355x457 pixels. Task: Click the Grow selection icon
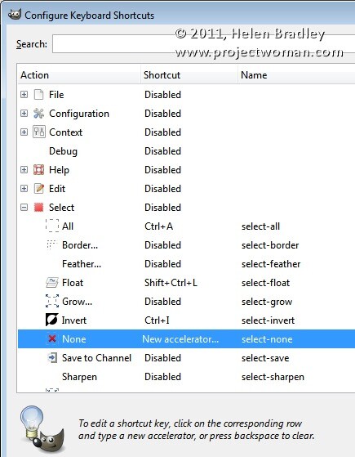(52, 302)
